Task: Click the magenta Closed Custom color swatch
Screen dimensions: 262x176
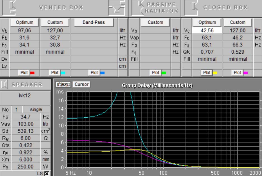Action: (x=246, y=73)
